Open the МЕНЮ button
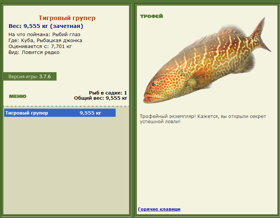The image size is (280, 218). (18, 96)
